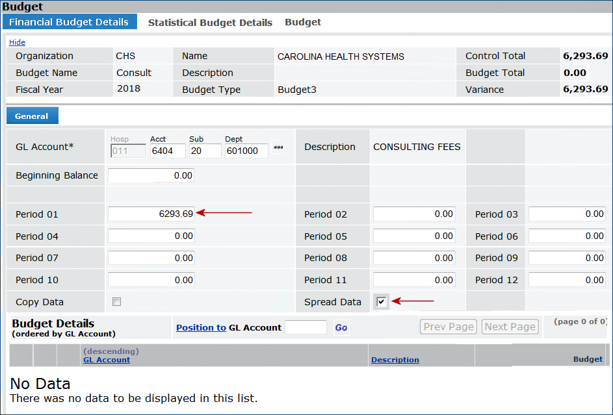The image size is (613, 415).
Task: Select the General tab
Action: coord(32,116)
